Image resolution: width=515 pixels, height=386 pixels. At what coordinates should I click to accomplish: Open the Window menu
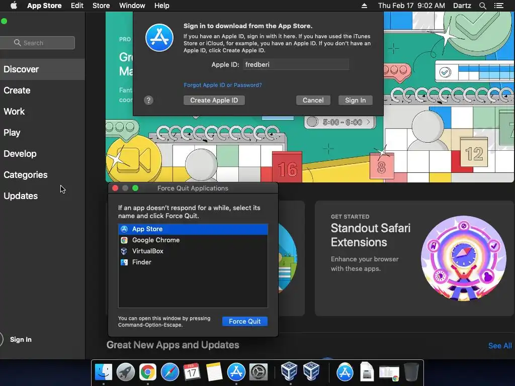click(x=132, y=6)
